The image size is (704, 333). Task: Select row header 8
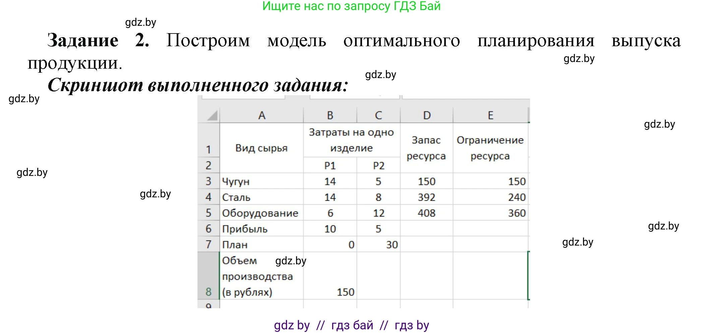(x=210, y=291)
